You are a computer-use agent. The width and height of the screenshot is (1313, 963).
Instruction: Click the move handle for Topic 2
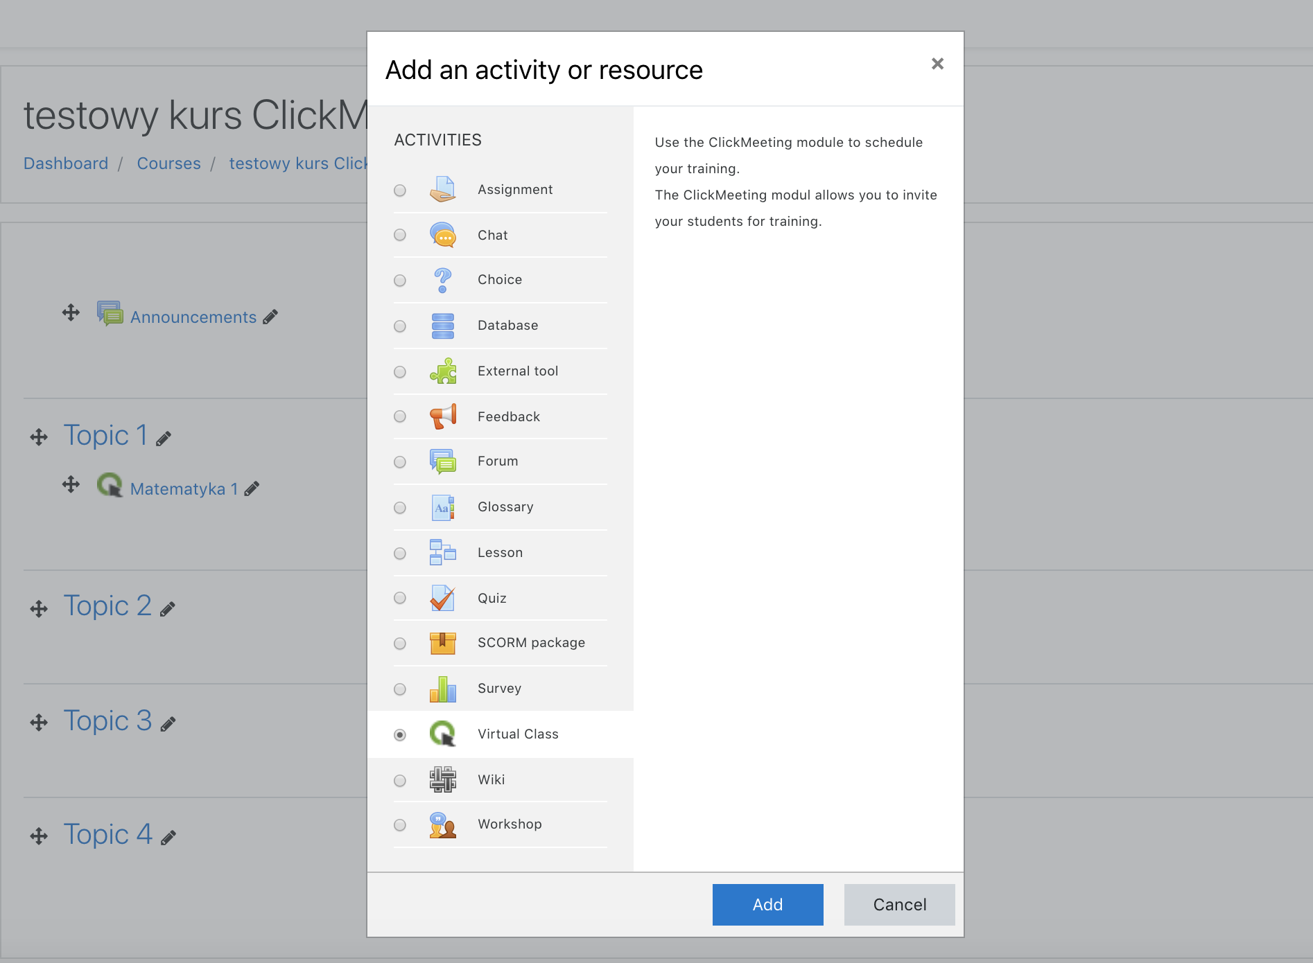[x=39, y=609]
